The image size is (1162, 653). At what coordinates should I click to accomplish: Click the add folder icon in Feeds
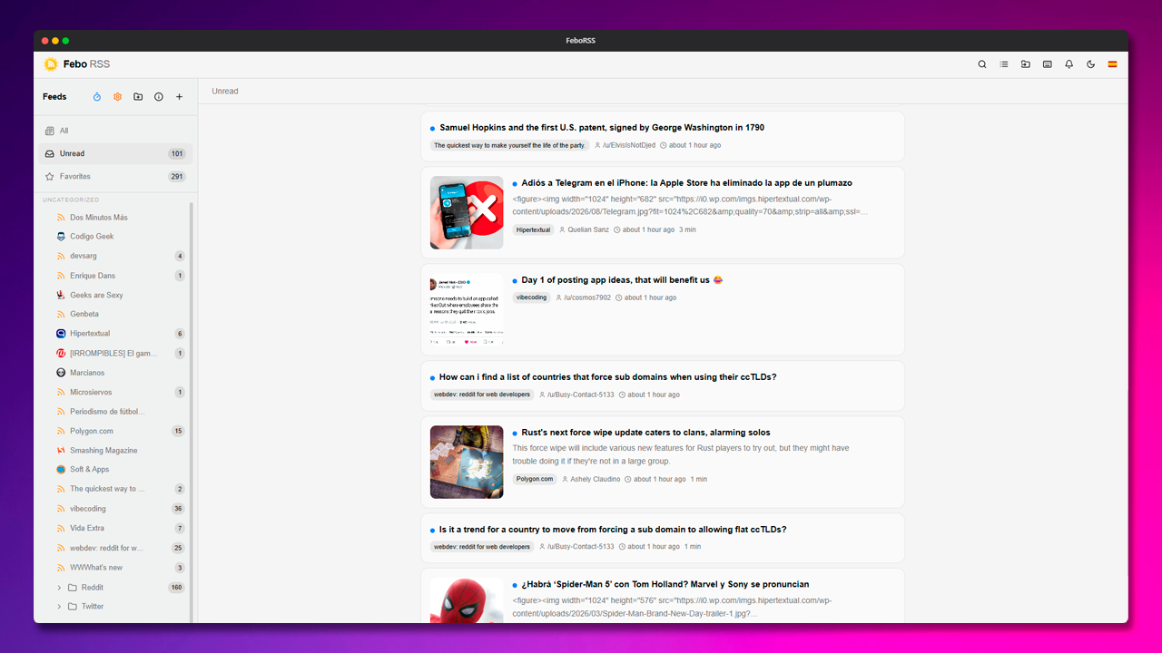click(138, 97)
